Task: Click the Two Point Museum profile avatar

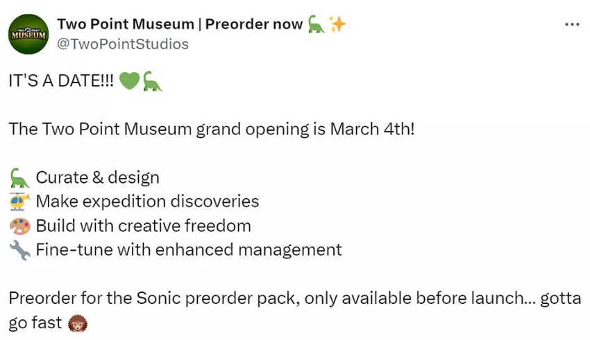Action: [28, 34]
